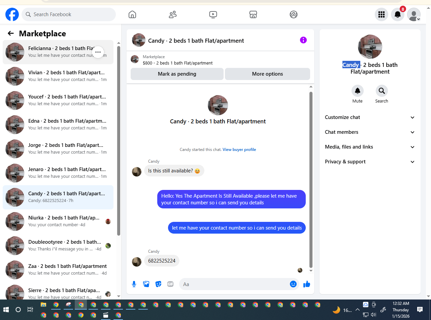Expand Media, files and links section

coord(370,147)
